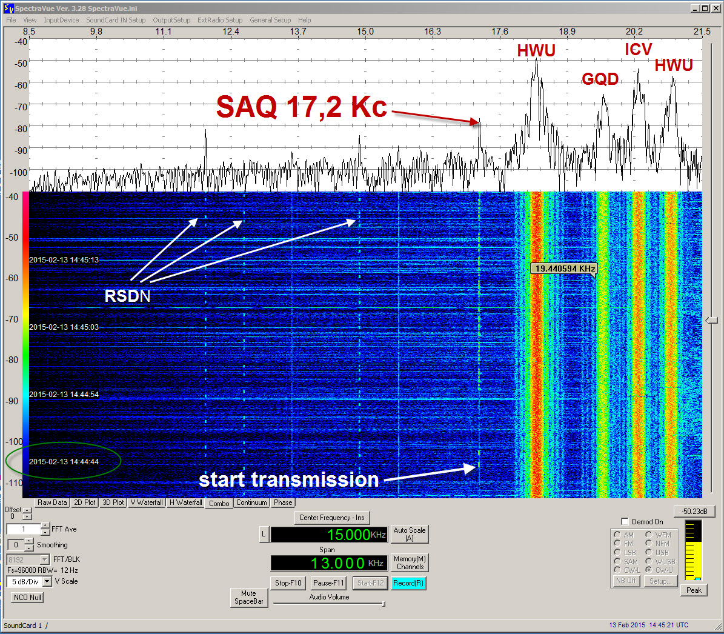The height and width of the screenshot is (634, 724).
Task: Click the Record(R) cyan button
Action: pos(408,583)
